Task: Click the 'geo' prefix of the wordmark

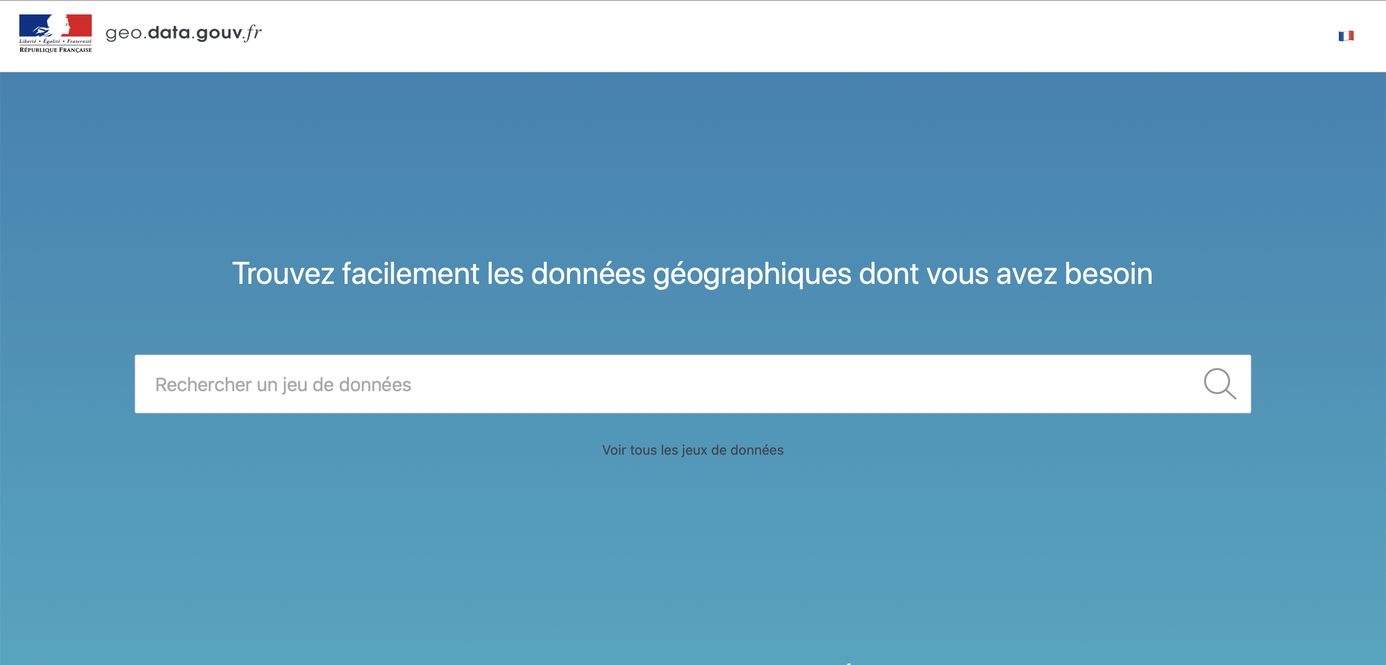Action: [x=124, y=33]
